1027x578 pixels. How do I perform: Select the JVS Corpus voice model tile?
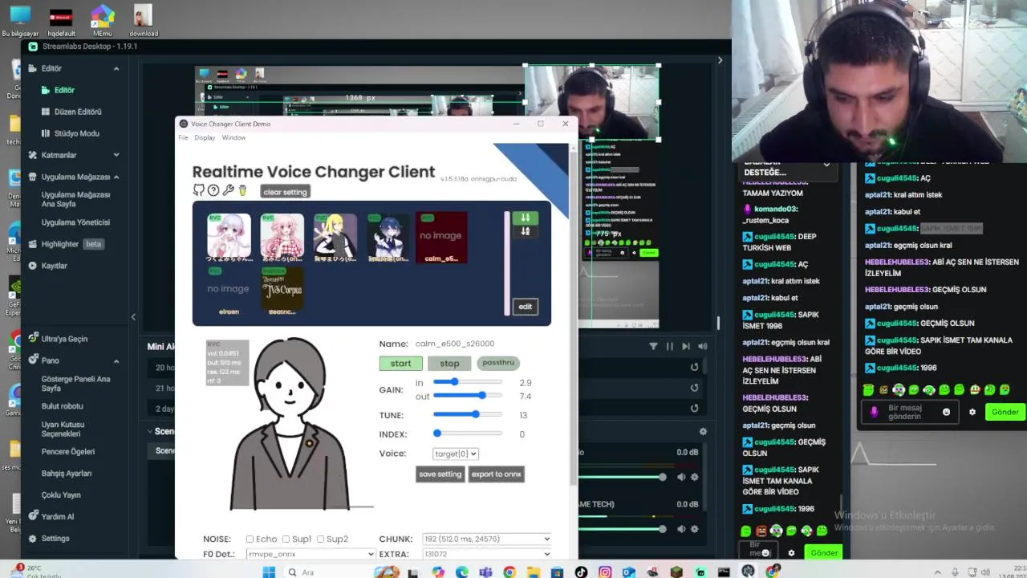click(x=282, y=290)
